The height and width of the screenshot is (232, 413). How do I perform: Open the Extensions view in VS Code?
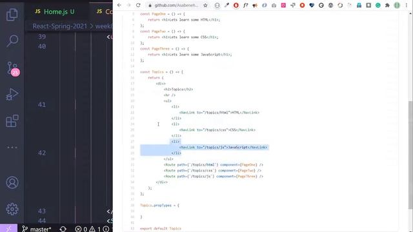(x=12, y=121)
